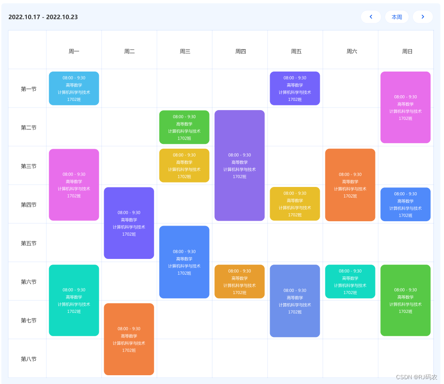Click the right arrow to view next week
The image size is (444, 384).
pos(422,17)
